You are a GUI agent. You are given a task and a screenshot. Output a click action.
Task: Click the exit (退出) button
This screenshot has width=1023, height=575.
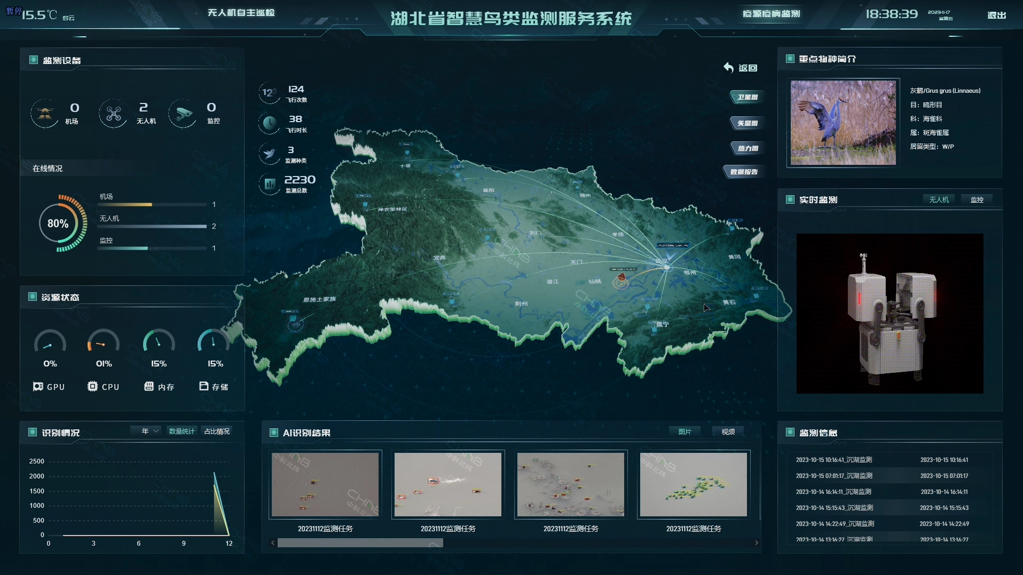click(x=996, y=15)
